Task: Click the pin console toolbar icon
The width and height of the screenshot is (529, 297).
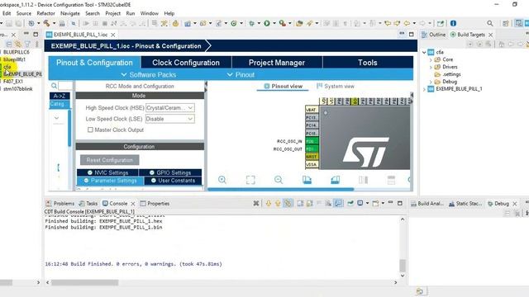Action: [350, 203]
